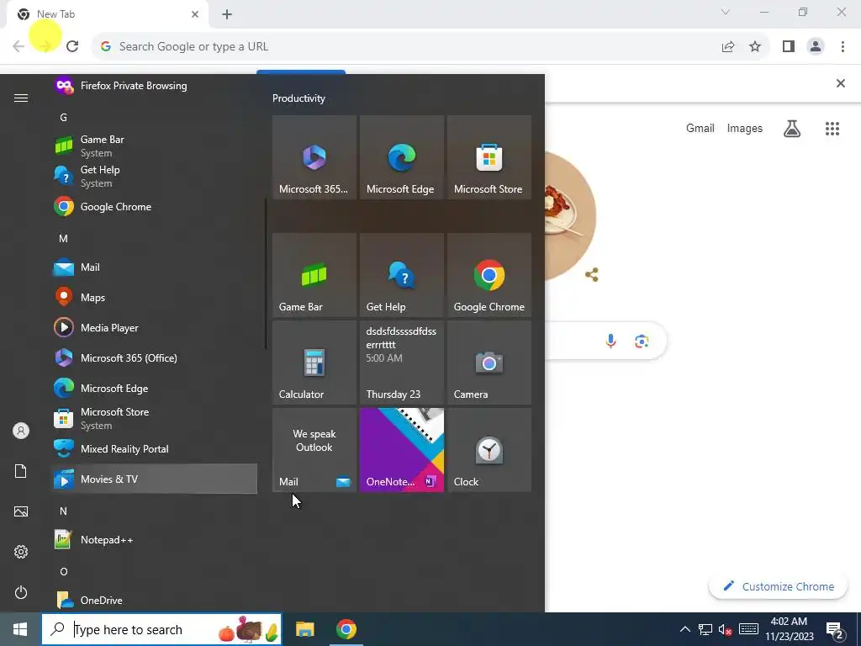The height and width of the screenshot is (646, 861).
Task: Open OneDrive from the app list
Action: pos(154,600)
